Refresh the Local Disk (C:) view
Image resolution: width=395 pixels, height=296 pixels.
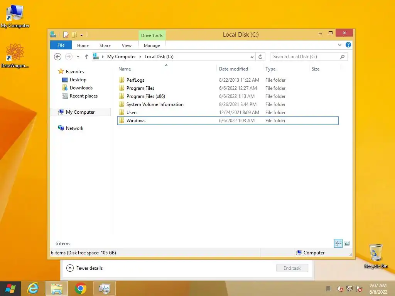point(260,57)
